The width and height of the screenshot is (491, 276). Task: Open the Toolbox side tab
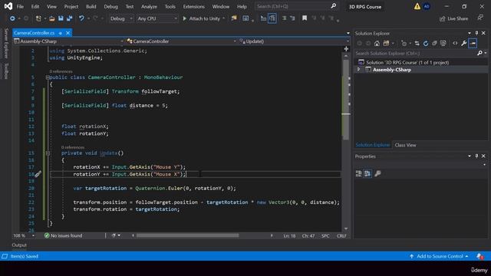[5, 71]
